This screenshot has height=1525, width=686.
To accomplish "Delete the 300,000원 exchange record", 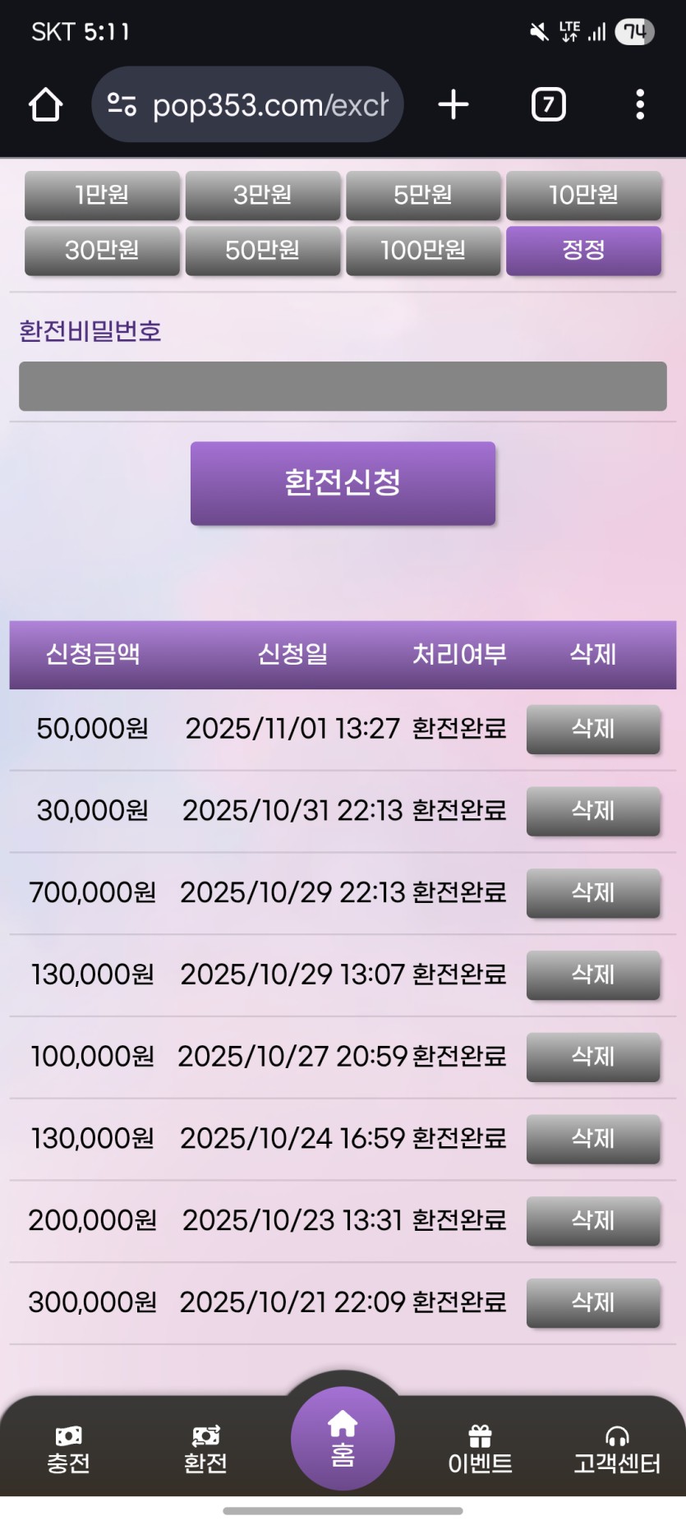I will coord(592,1302).
